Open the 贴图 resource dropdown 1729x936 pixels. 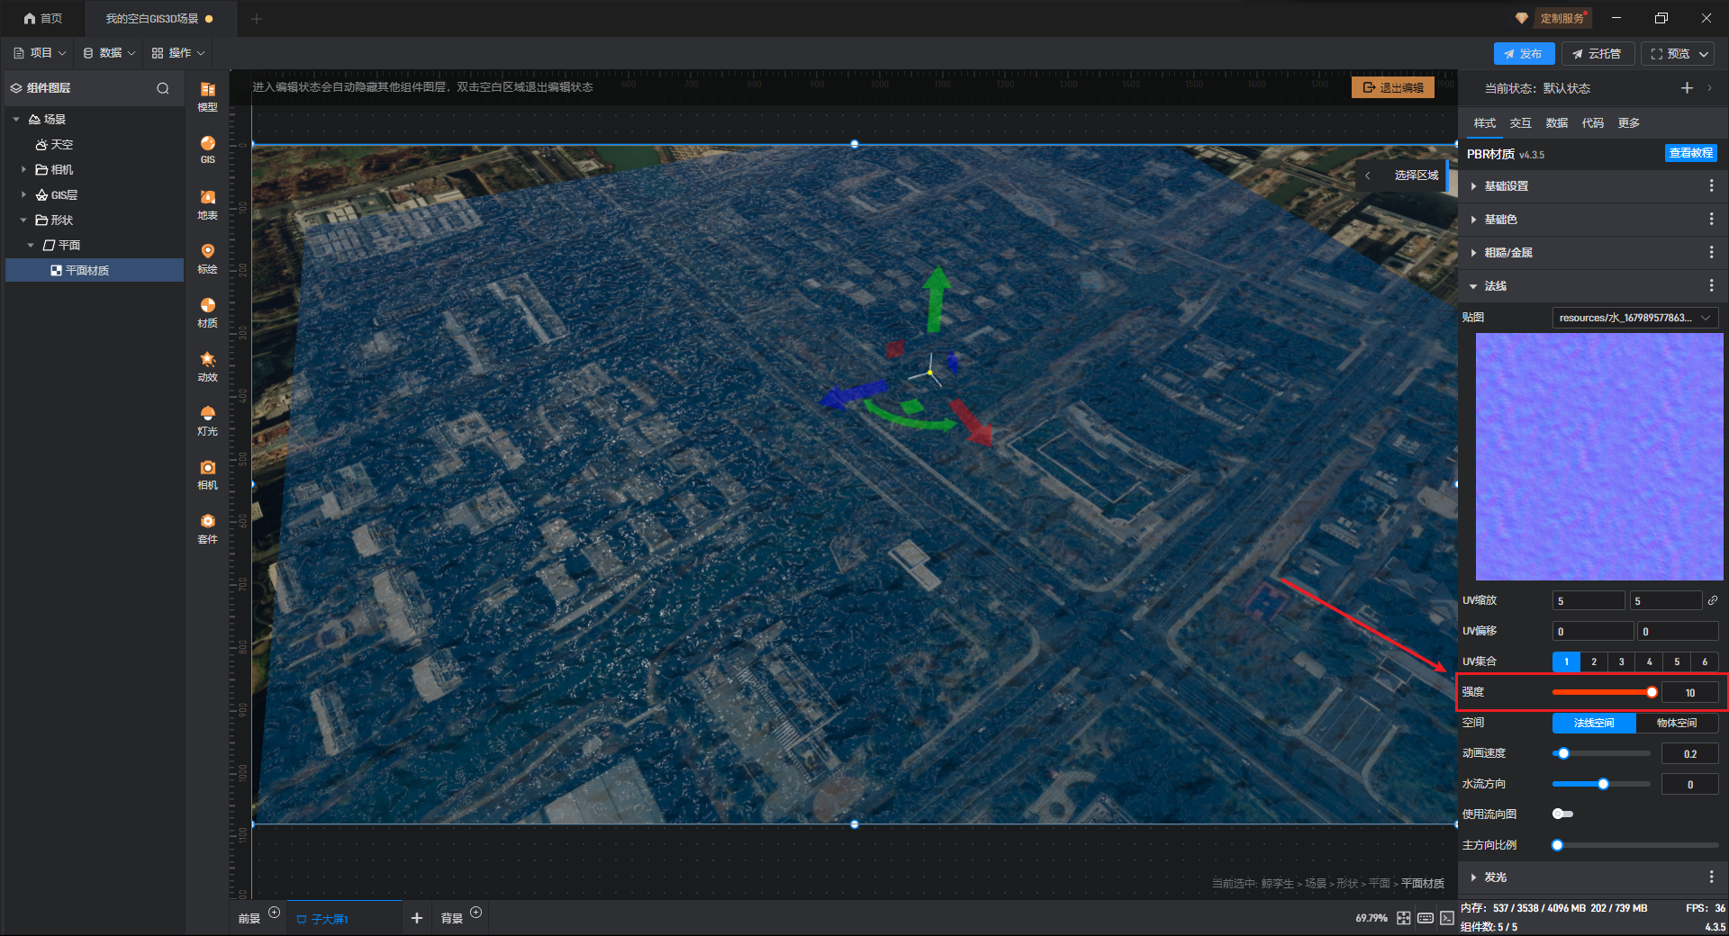tap(1634, 318)
